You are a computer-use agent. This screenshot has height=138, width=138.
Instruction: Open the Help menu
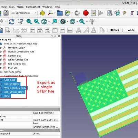coord(57,7)
